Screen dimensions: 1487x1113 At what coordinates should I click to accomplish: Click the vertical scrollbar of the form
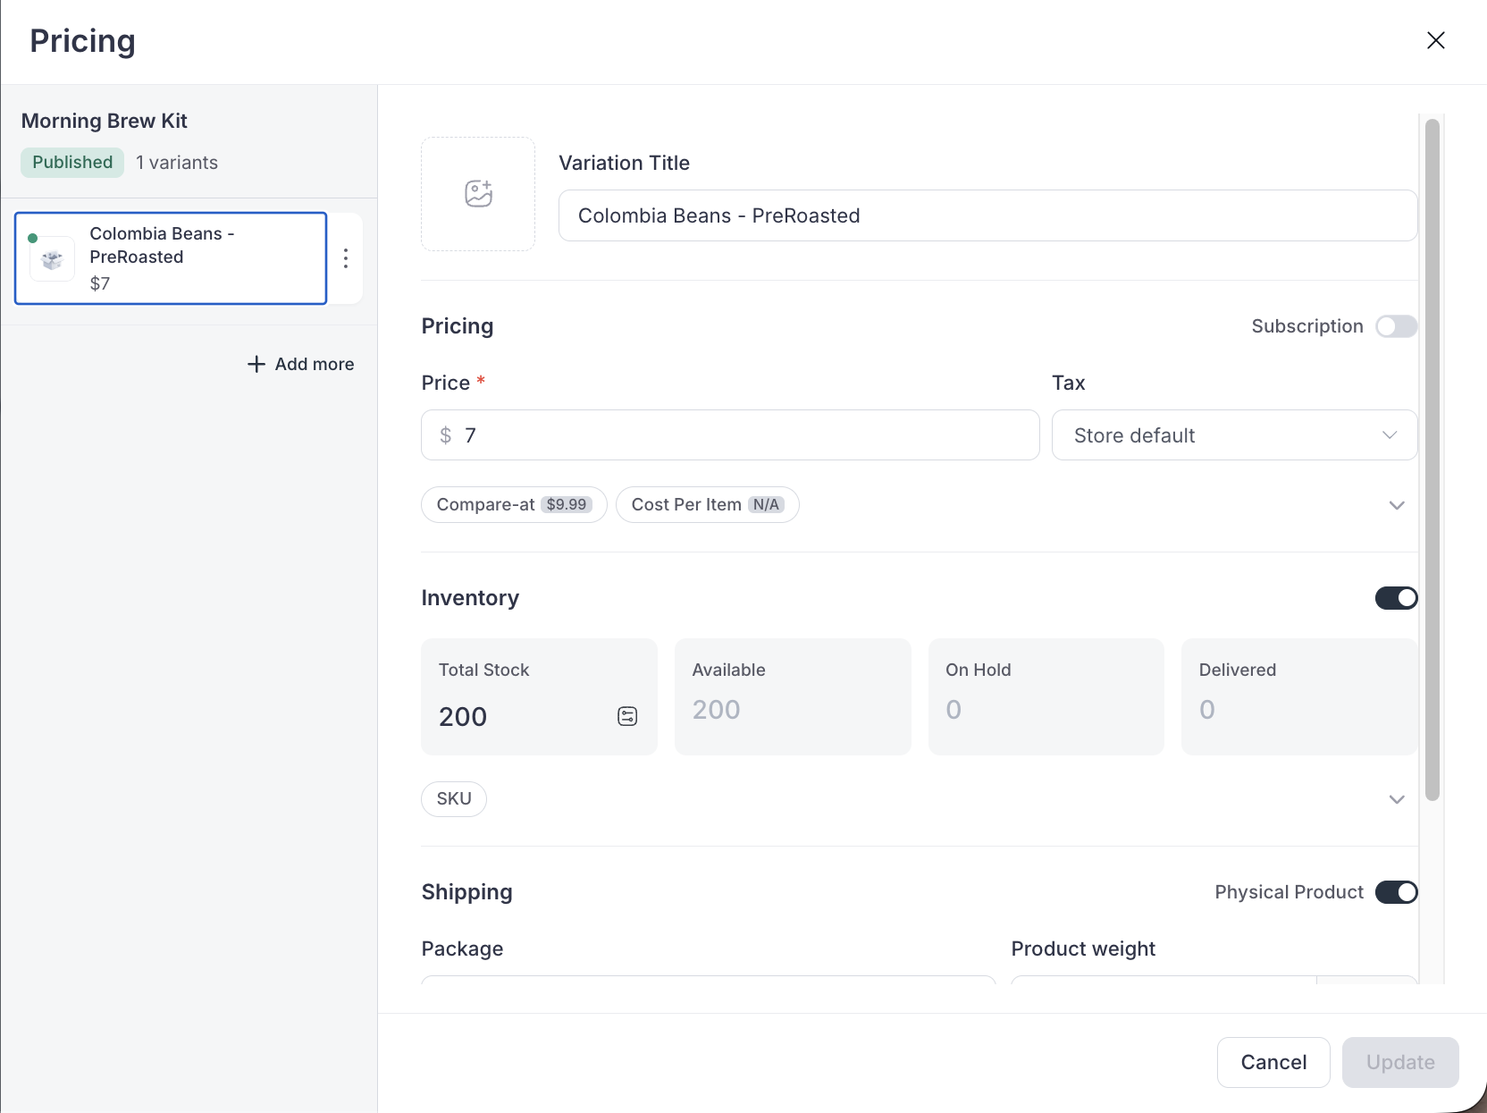click(1432, 460)
